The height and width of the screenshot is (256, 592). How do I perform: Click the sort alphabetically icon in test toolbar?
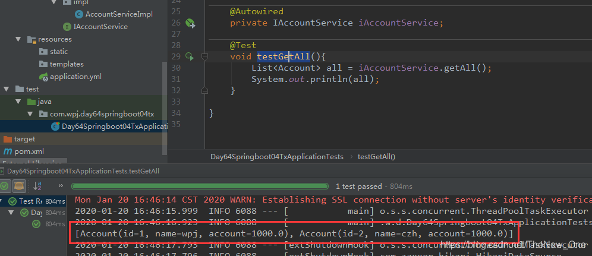(37, 185)
